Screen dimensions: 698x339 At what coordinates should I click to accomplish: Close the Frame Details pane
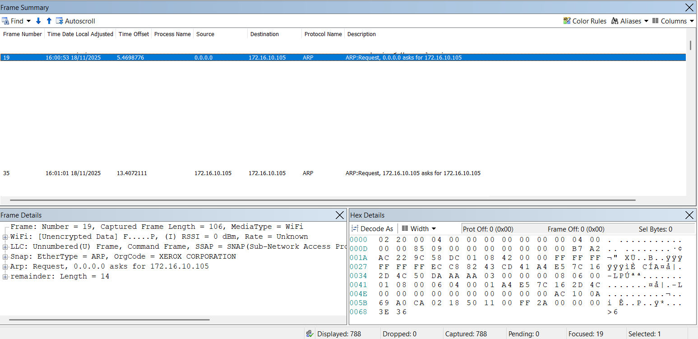340,215
